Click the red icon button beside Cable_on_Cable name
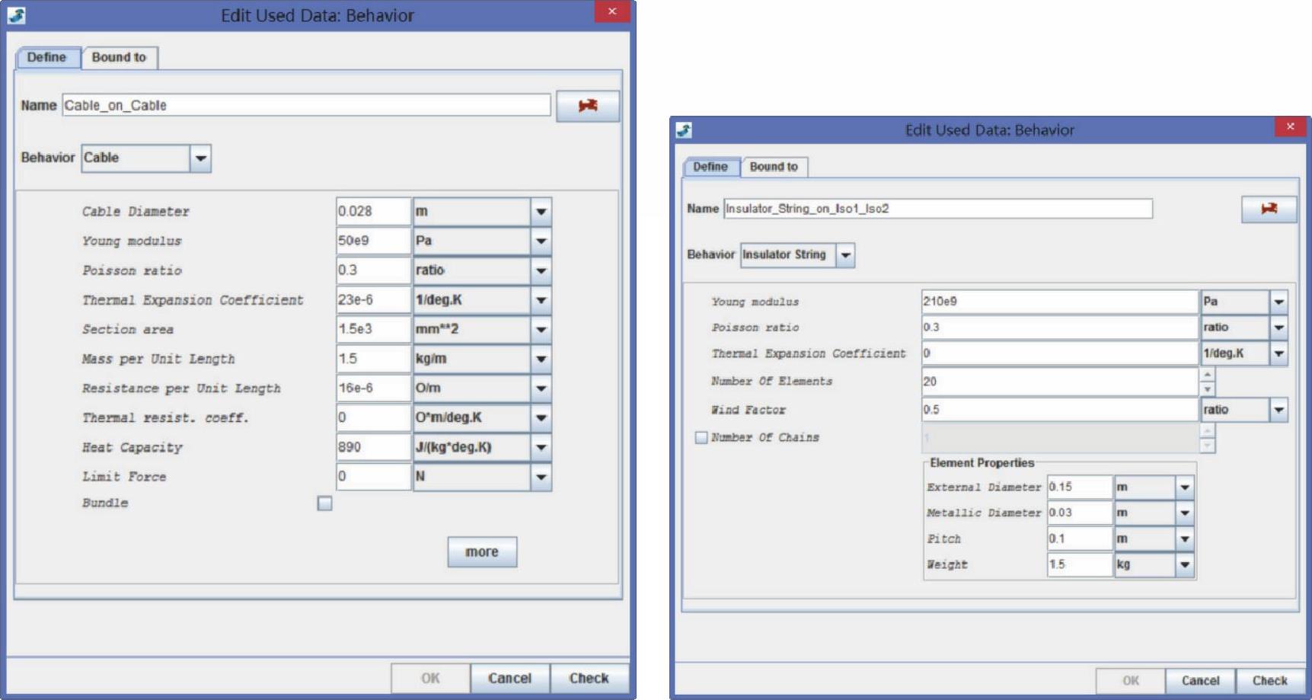Screen dimensions: 1312x700 tap(587, 106)
